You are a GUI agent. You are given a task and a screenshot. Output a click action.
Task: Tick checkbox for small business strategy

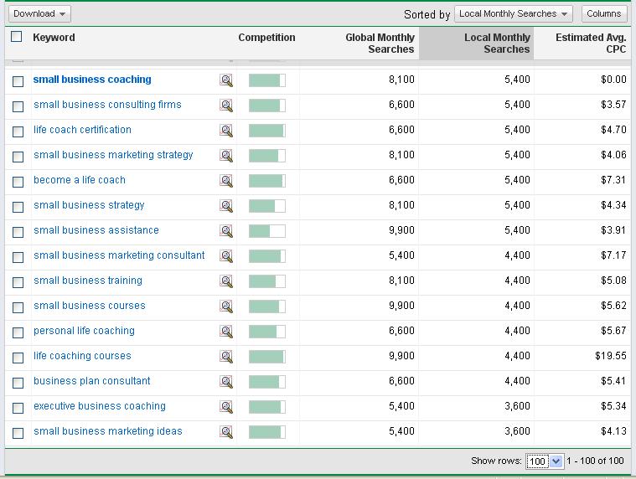(18, 207)
